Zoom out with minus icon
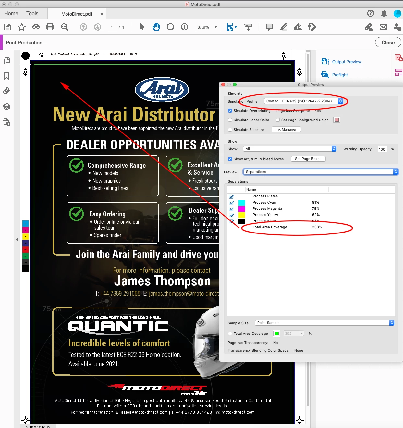Screen dimensions: 403x428 point(170,27)
